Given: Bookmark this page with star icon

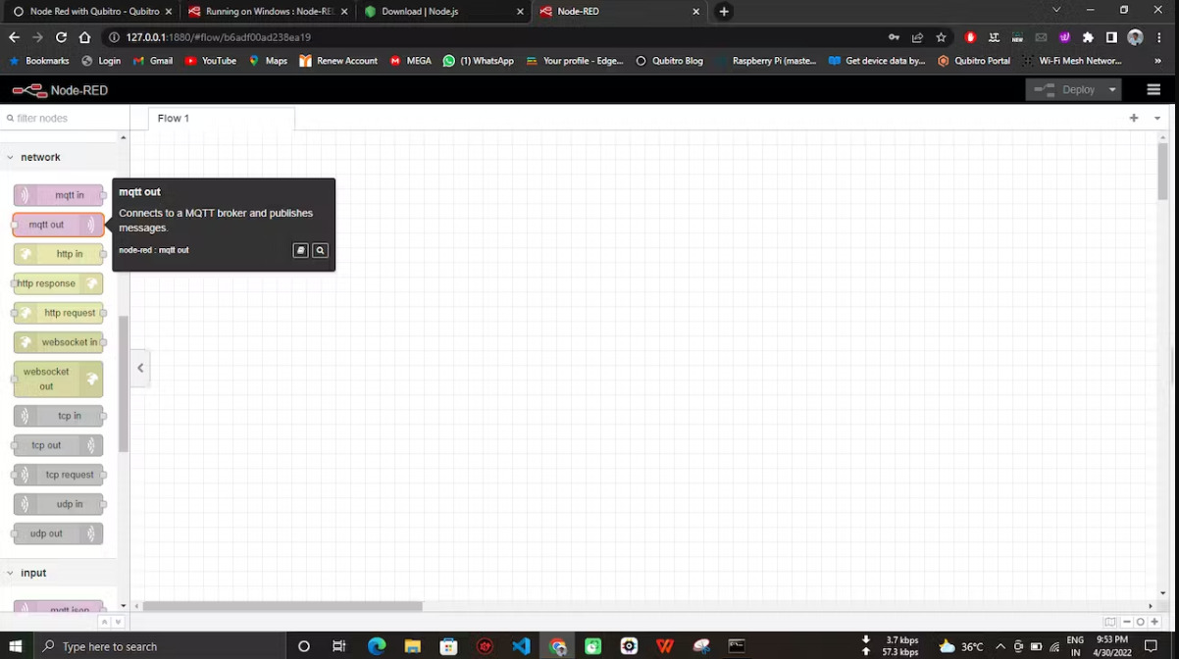Looking at the screenshot, I should coord(942,37).
